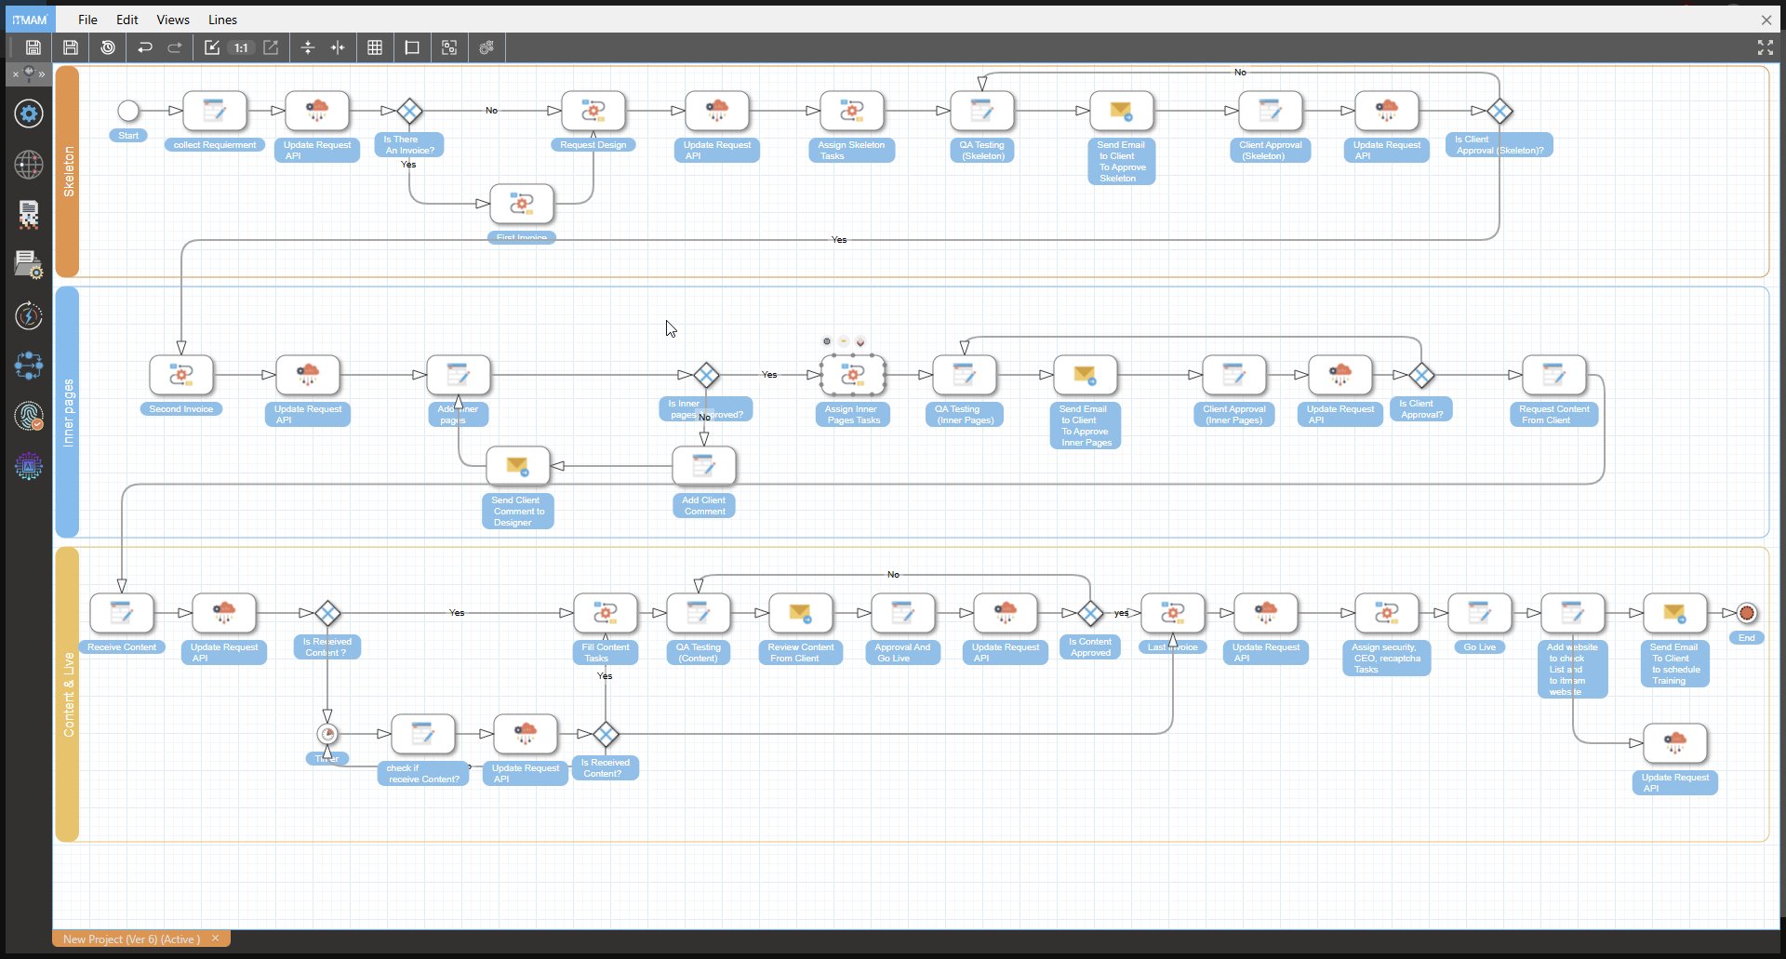Select Send Client Comment to Designer node
Viewport: 1786px width, 959px height.
[x=518, y=466]
